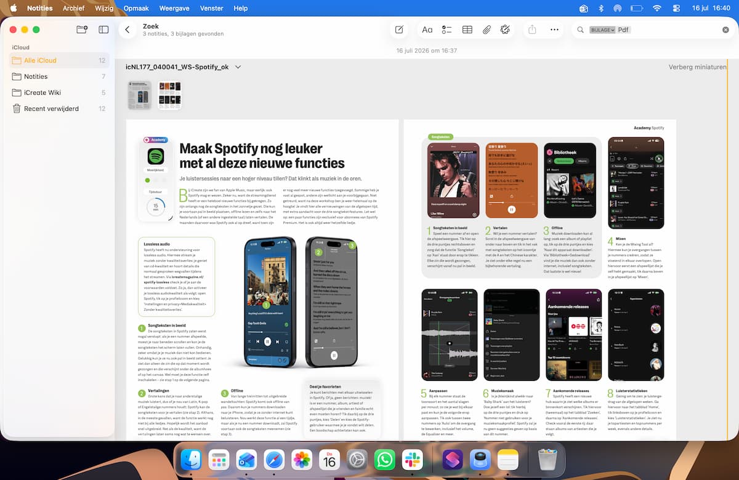The width and height of the screenshot is (739, 480).
Task: Click in the search field containing Pdf
Action: (x=654, y=30)
